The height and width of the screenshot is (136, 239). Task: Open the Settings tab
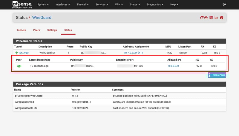point(52,30)
